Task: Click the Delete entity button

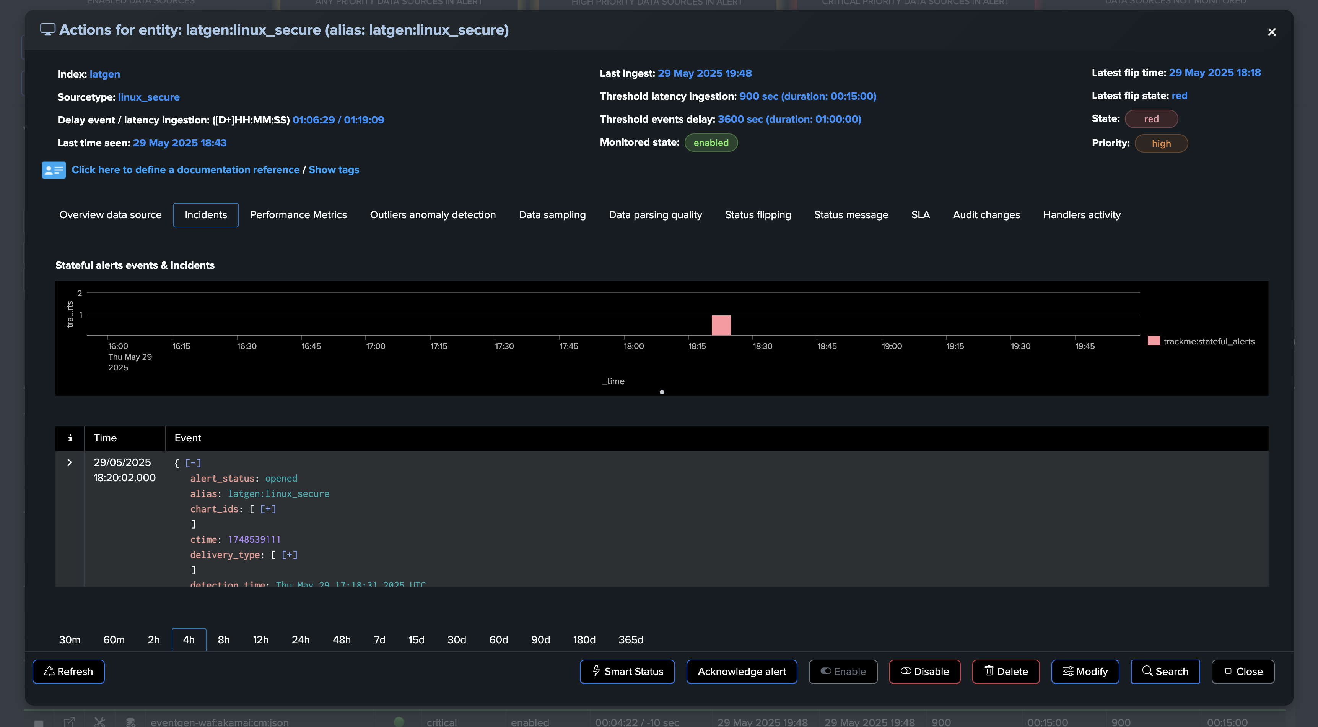Action: tap(1006, 671)
